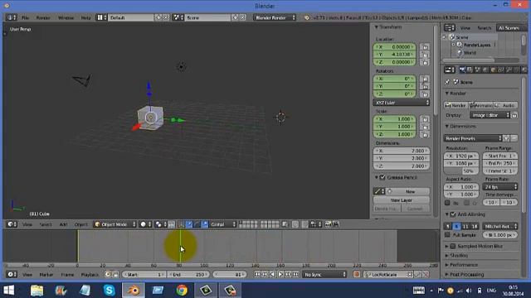
Task: Open the Help menu
Action: 85,17
